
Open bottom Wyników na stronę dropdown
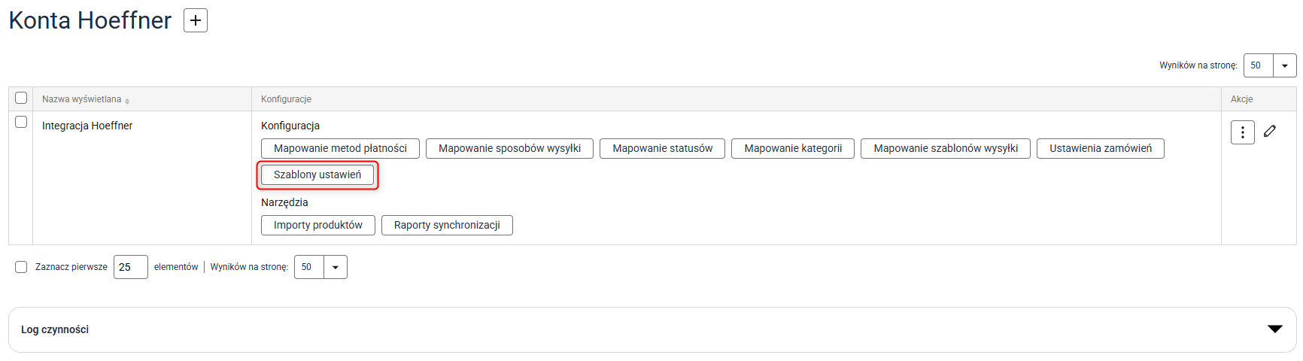[x=335, y=267]
